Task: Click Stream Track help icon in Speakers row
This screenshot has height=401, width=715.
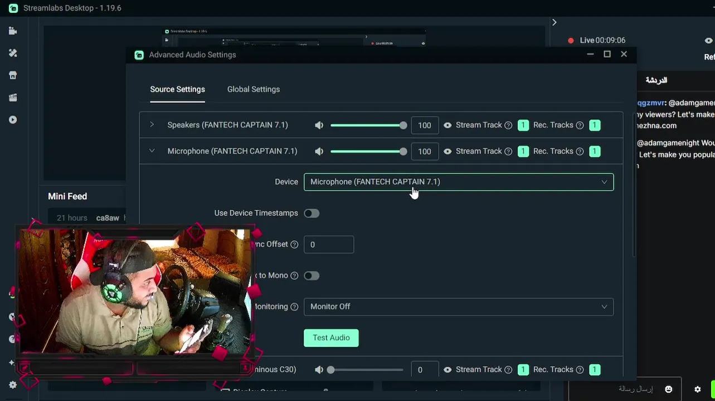Action: pos(508,125)
